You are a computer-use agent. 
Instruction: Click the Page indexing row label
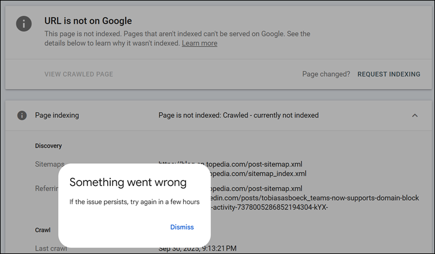(57, 115)
